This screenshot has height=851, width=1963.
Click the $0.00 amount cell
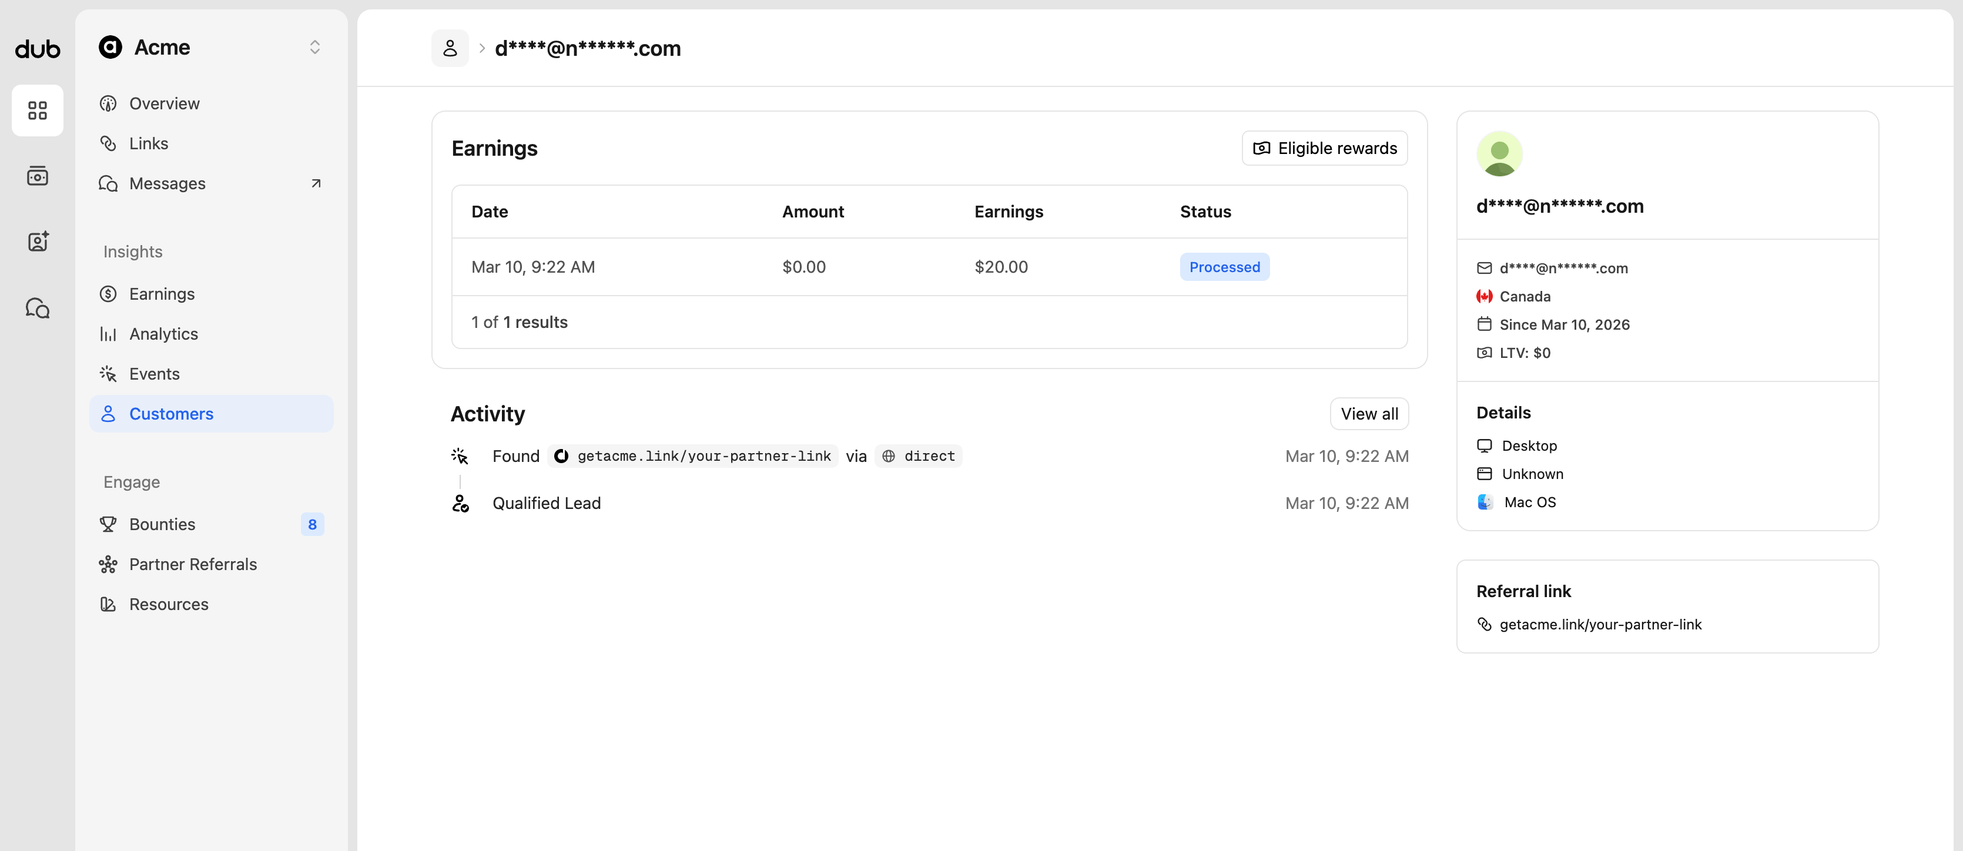click(x=804, y=267)
